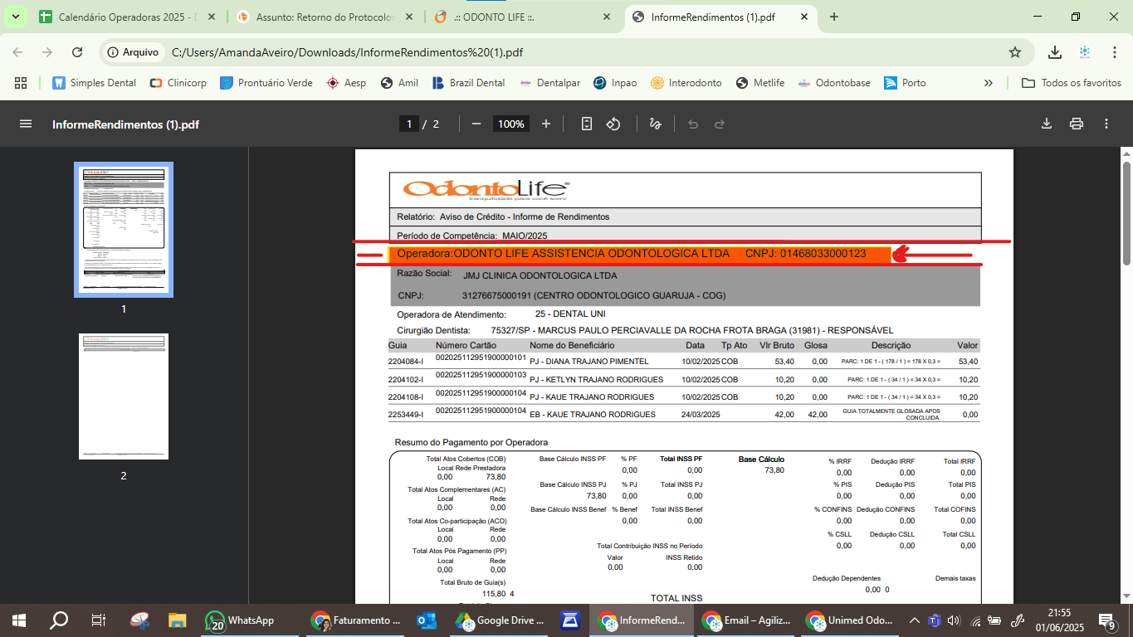This screenshot has width=1133, height=637.
Task: Open the Amil bookmark
Action: click(399, 83)
